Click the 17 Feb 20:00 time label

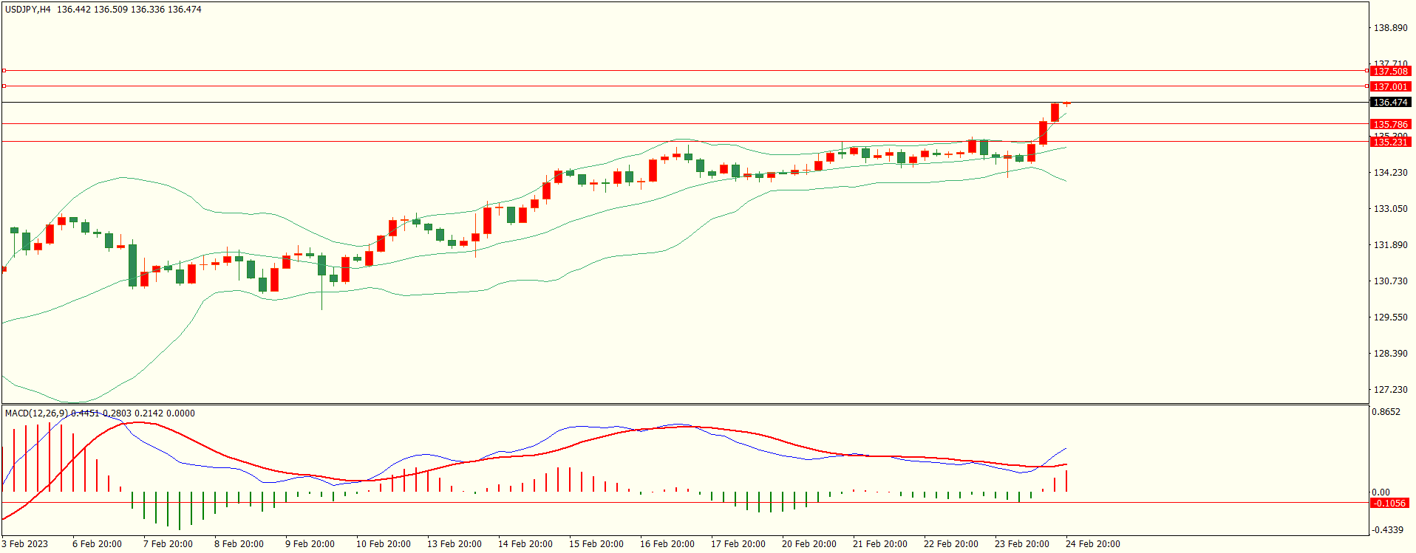point(738,544)
